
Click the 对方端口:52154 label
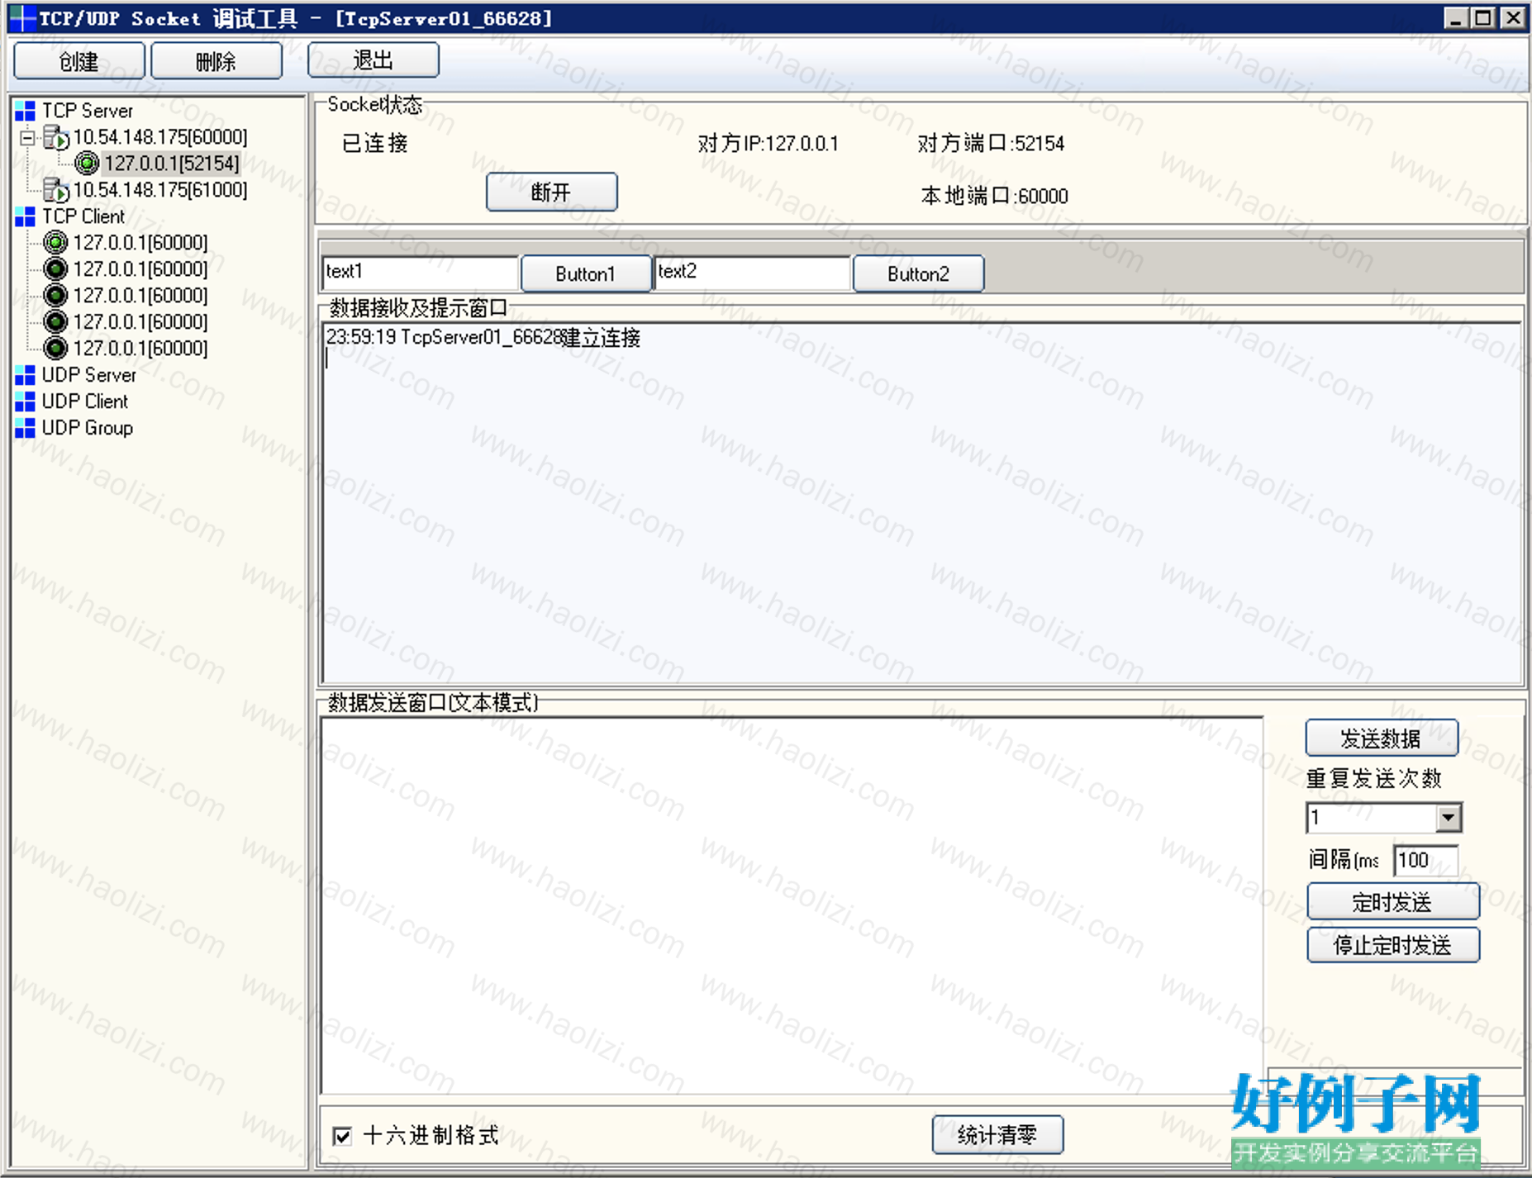991,144
